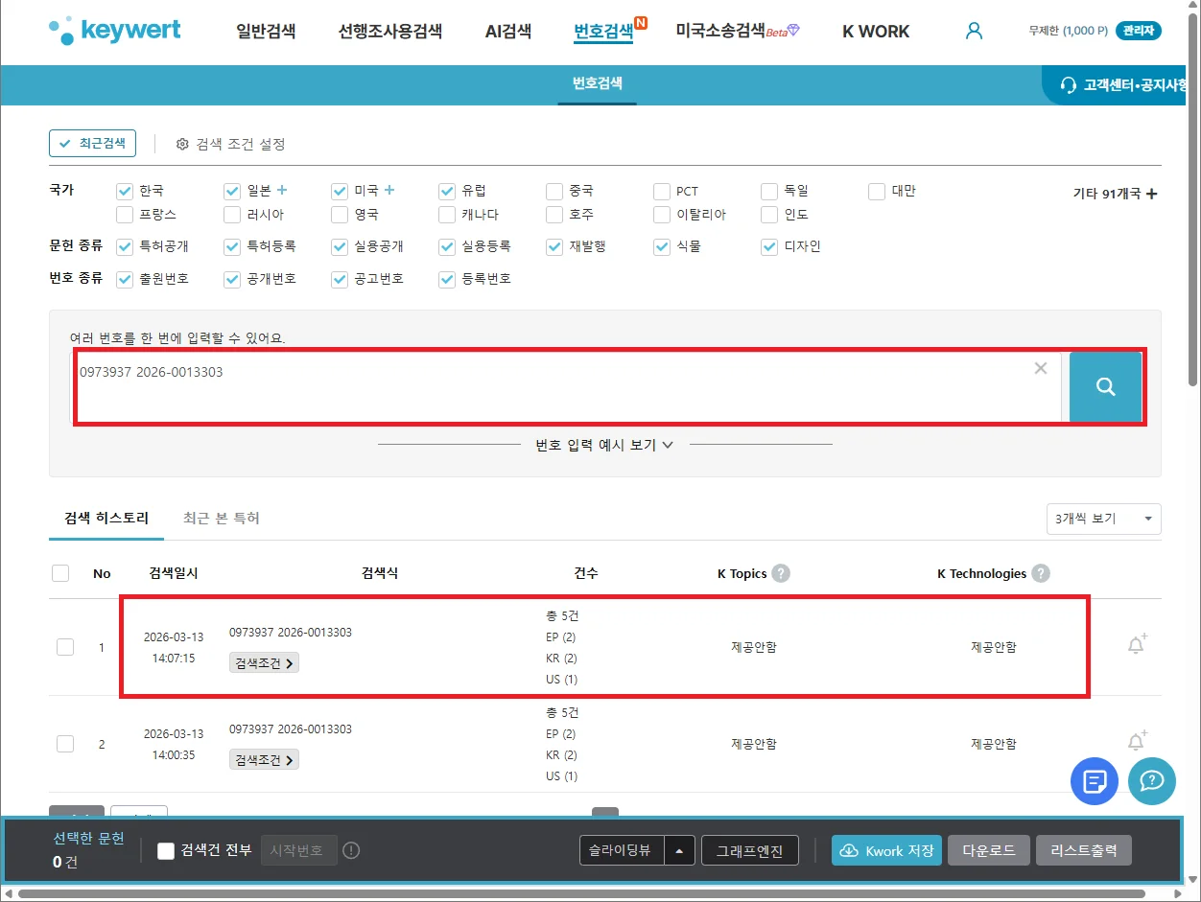Check the 검색건 전부 checkbox
Viewport: 1201px width, 902px height.
(166, 850)
